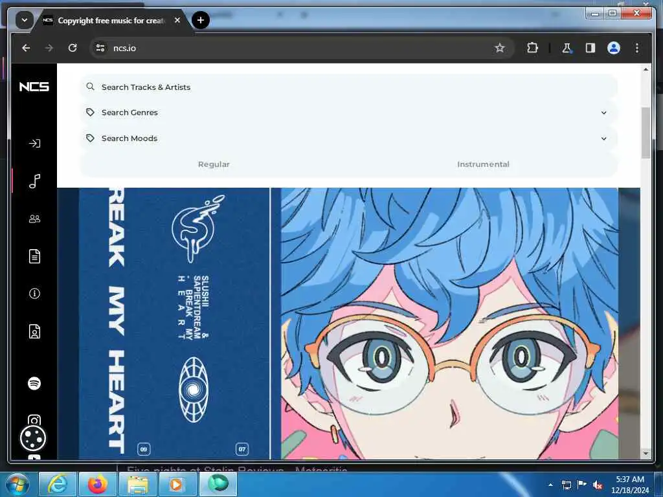
Task: Select the Instrumental version option
Action: (x=483, y=164)
